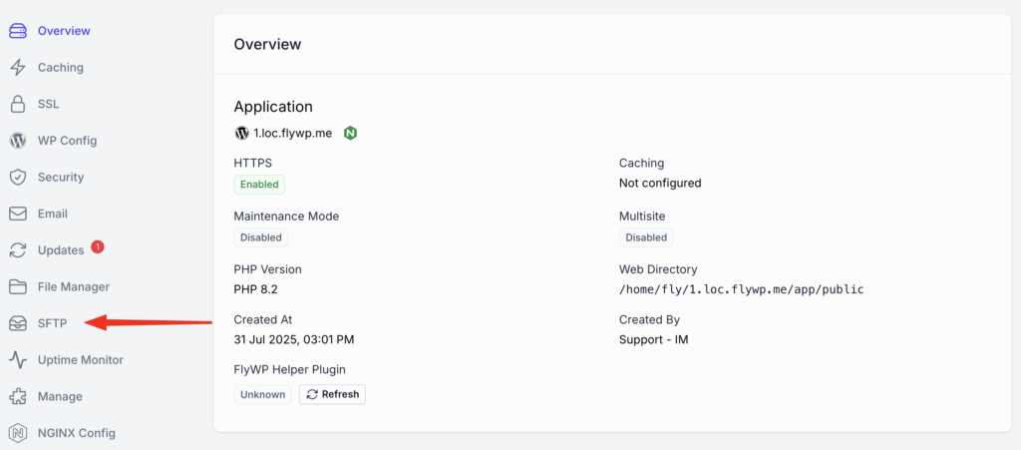Click the Overview panel title

click(x=267, y=44)
